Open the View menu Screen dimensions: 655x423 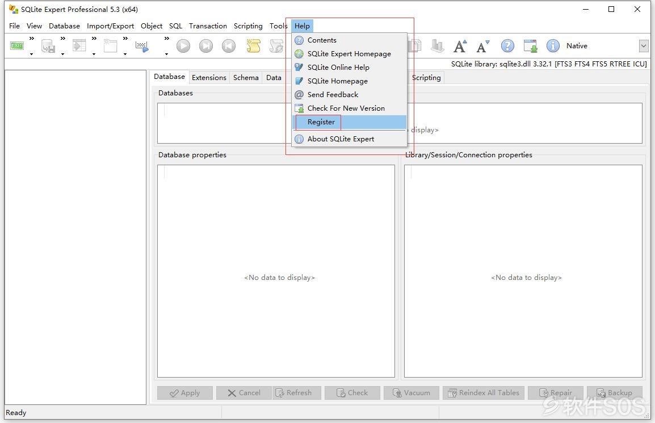34,26
